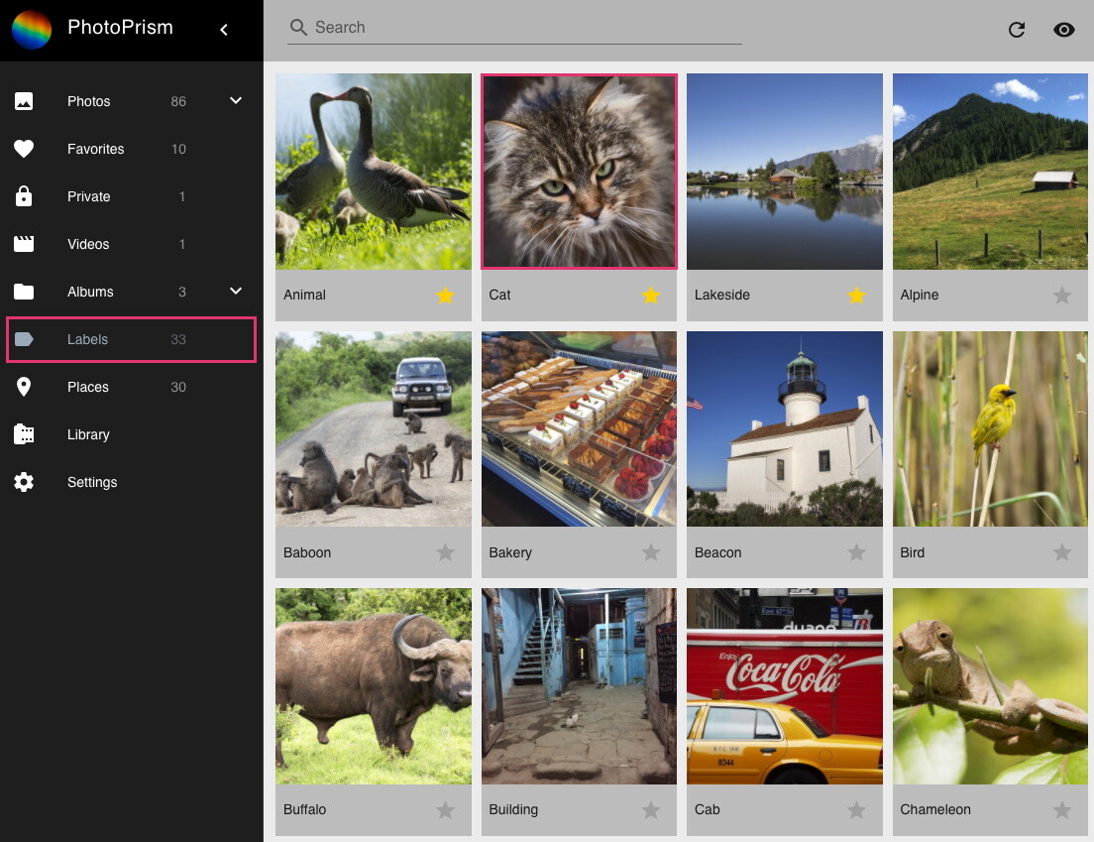
Task: Open Settings with the gear icon
Action: pos(24,482)
